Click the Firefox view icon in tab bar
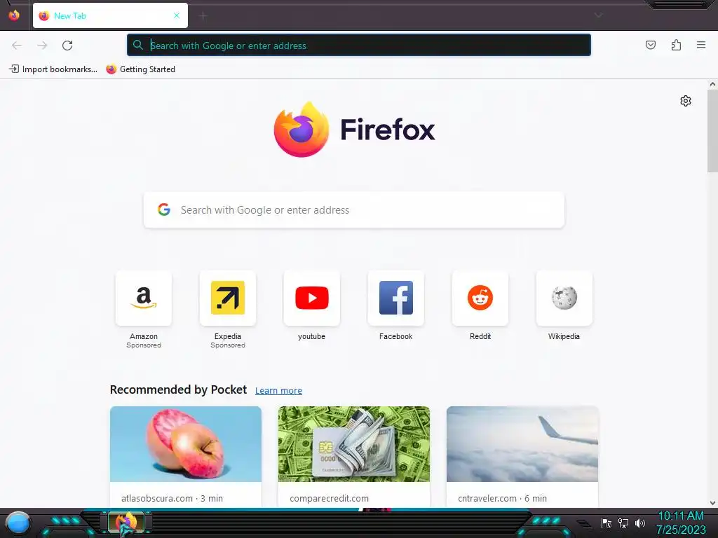The image size is (718, 538). point(14,15)
